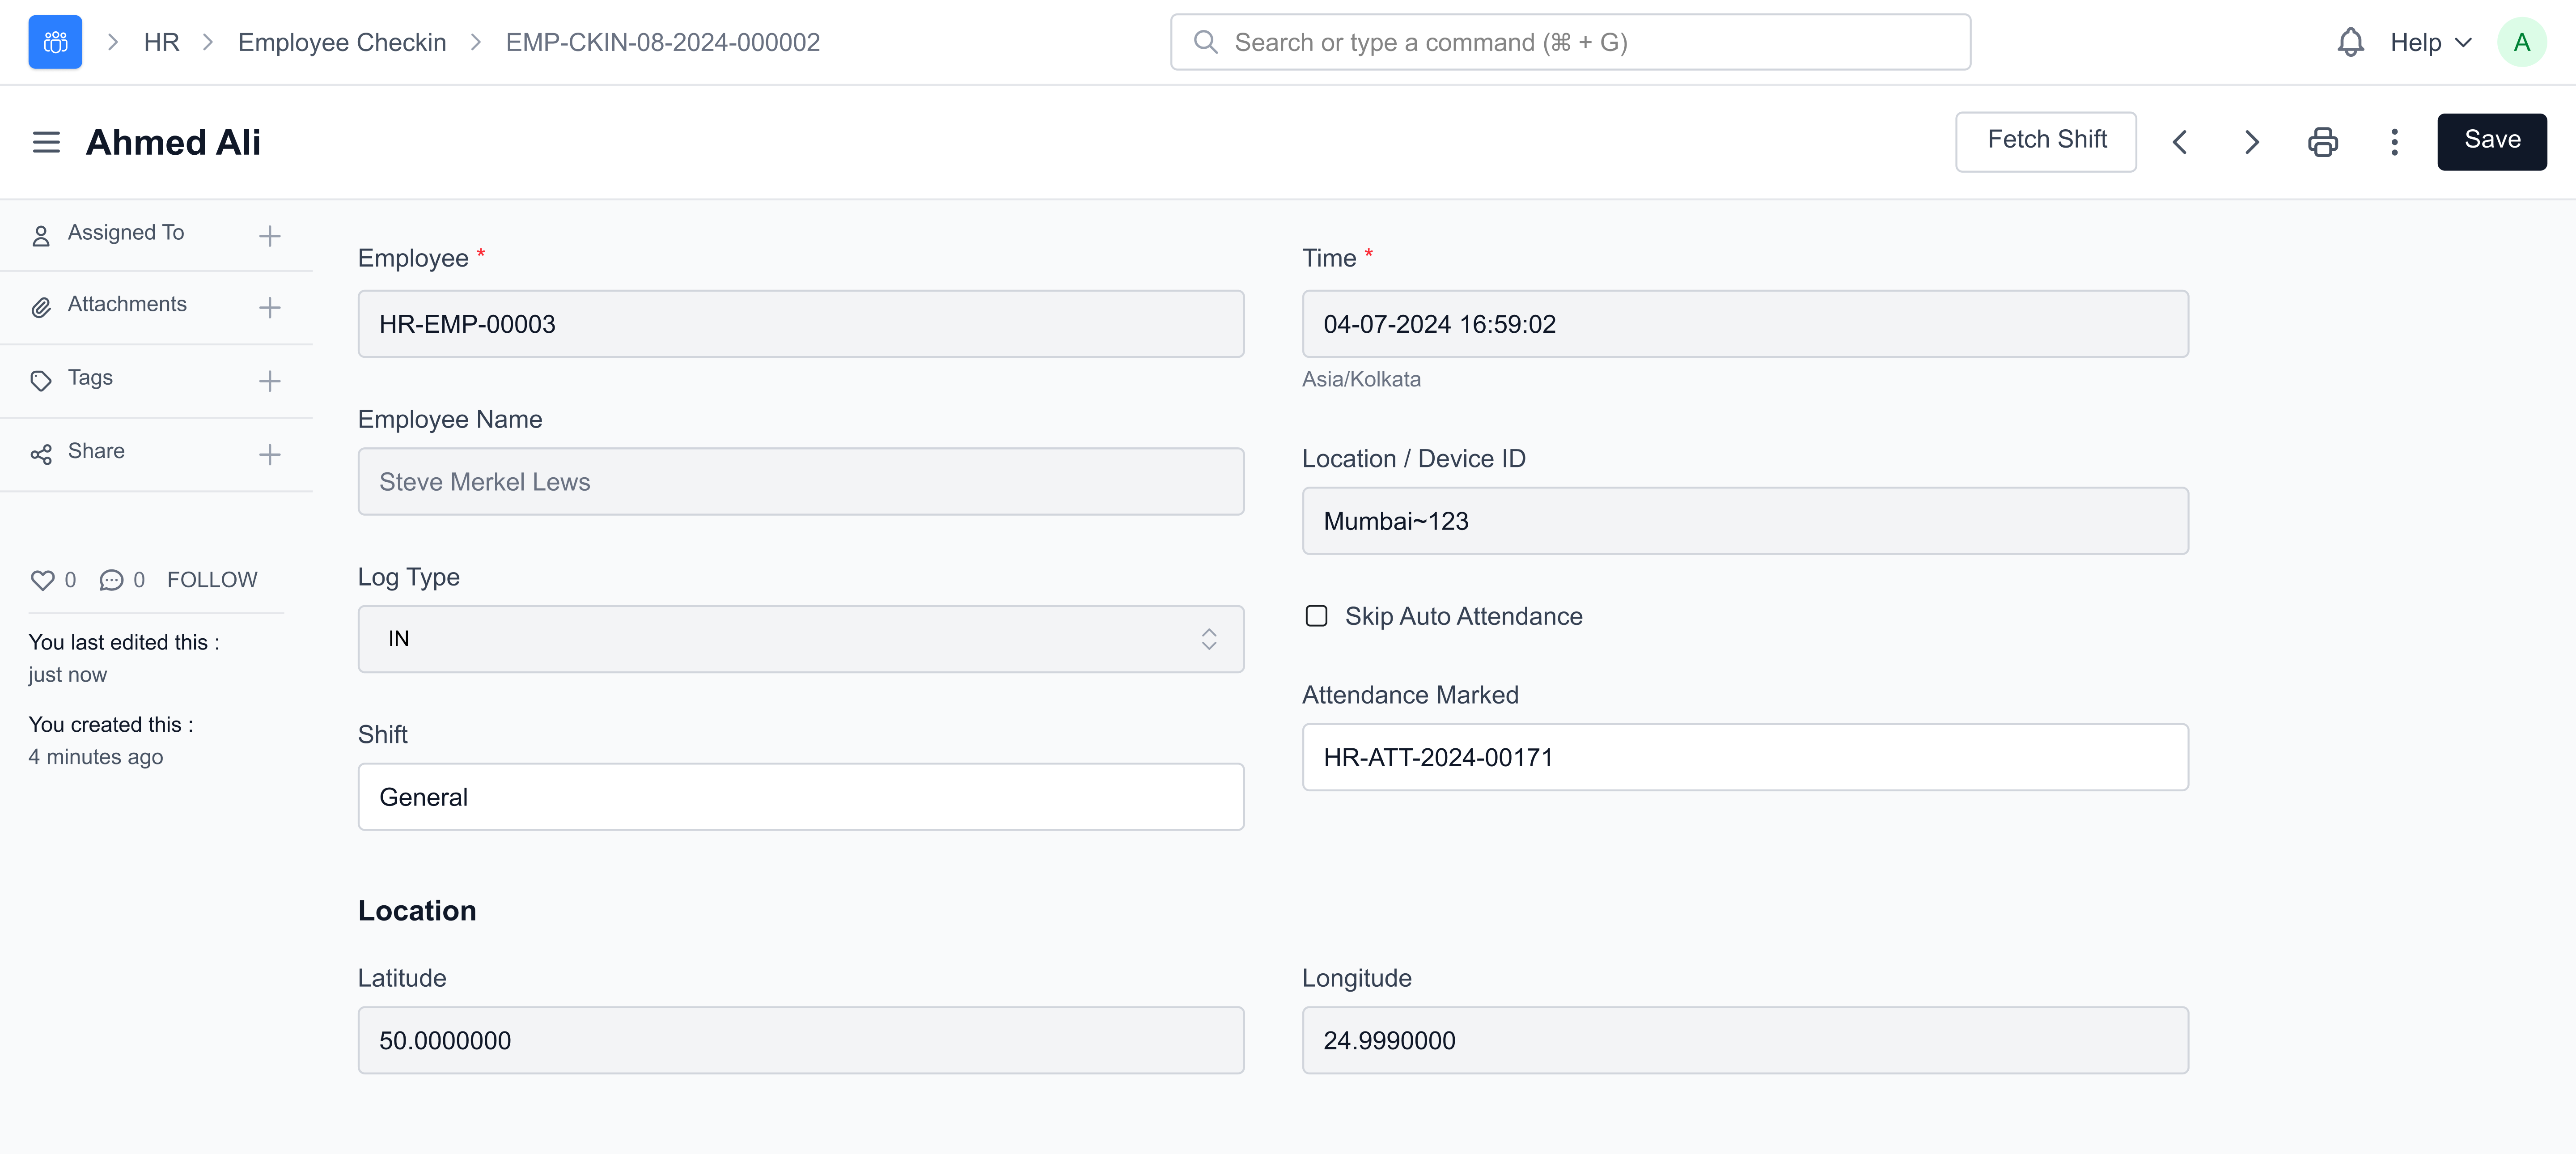Navigate to Employee Checkin breadcrumb
This screenshot has height=1154, width=2576.
coord(342,42)
